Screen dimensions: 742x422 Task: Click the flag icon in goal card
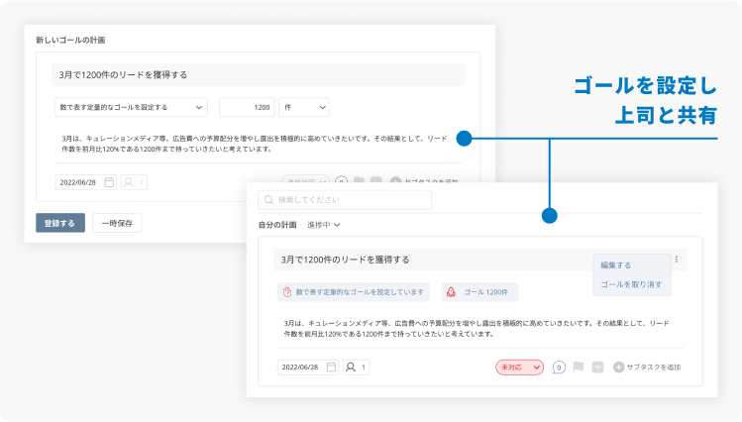pos(579,367)
